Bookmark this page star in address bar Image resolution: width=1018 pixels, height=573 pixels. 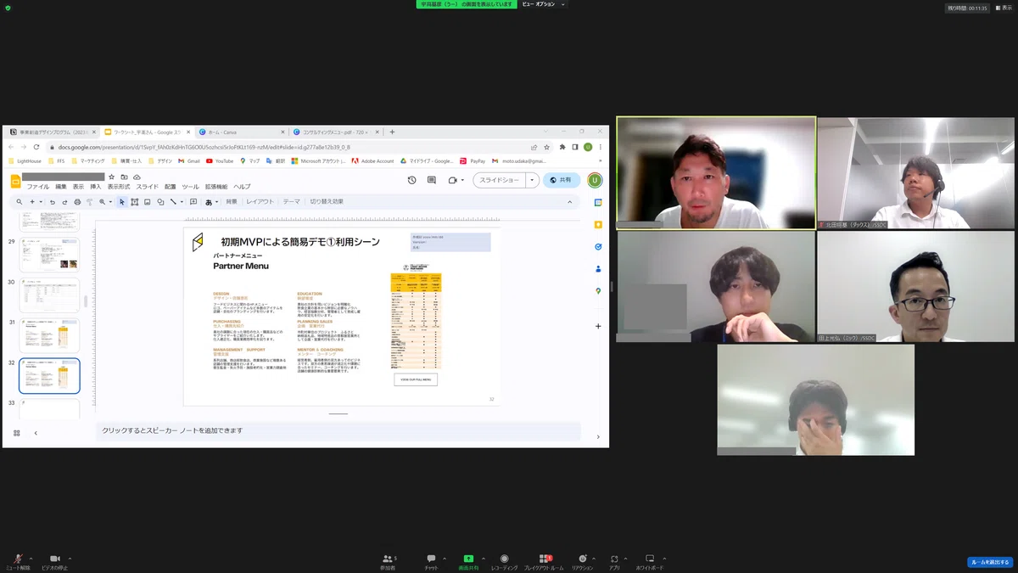pyautogui.click(x=546, y=147)
